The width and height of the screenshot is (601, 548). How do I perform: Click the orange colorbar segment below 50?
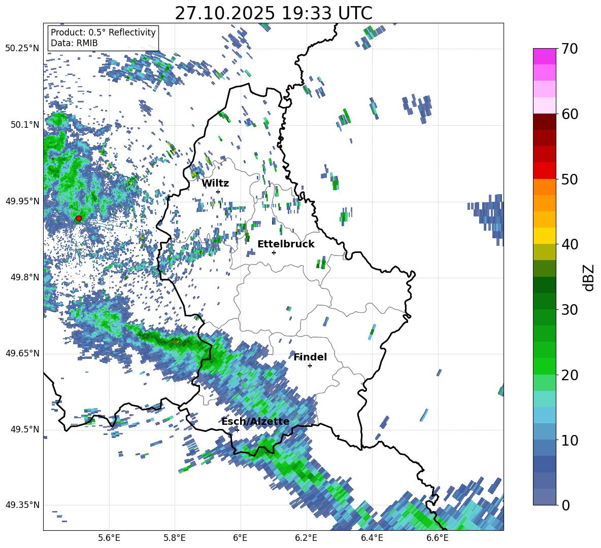[544, 187]
